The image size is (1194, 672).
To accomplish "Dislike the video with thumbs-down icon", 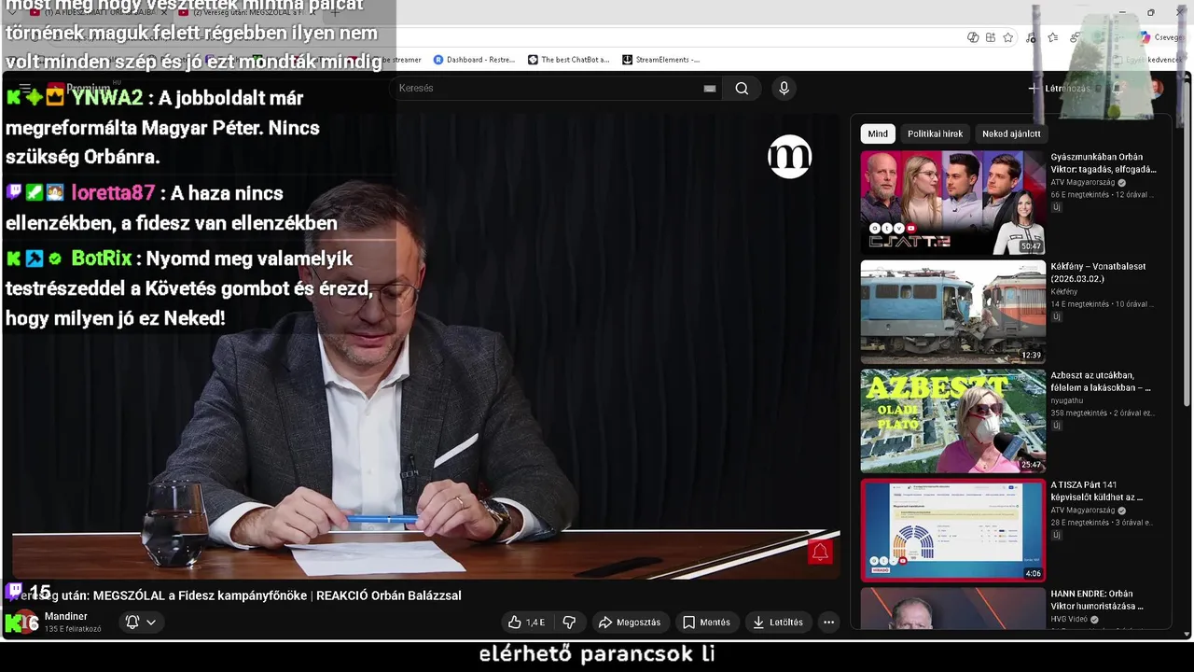I will pos(569,623).
